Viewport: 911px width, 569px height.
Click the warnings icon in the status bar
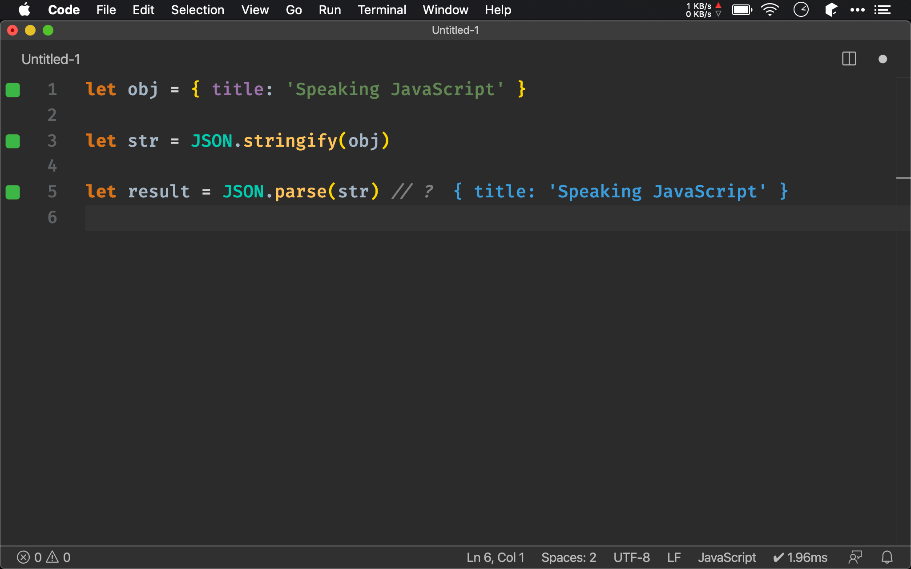(x=52, y=557)
